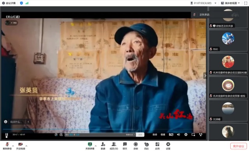Expand microphone options arrow beside 解除静音
Viewport: 249px width, 151px height.
pyautogui.click(x=13, y=146)
